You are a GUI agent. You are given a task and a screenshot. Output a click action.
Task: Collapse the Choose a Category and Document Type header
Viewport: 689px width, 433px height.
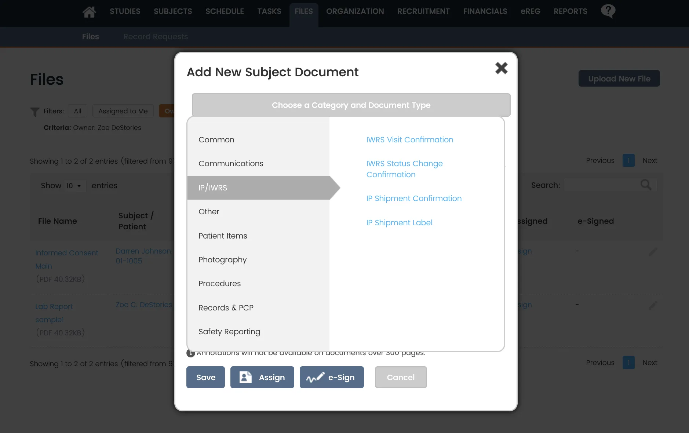tap(351, 105)
